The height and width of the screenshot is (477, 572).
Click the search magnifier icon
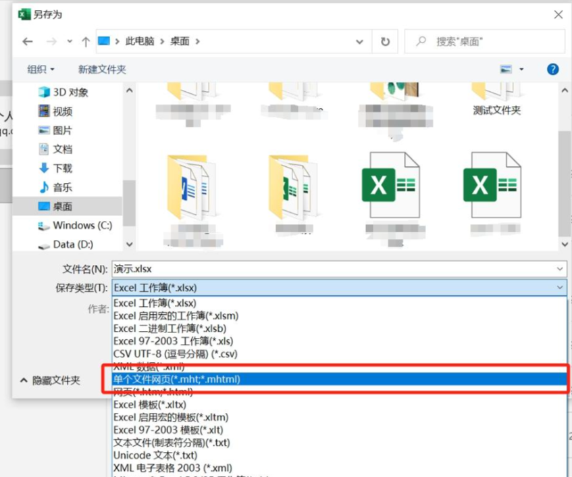point(421,41)
